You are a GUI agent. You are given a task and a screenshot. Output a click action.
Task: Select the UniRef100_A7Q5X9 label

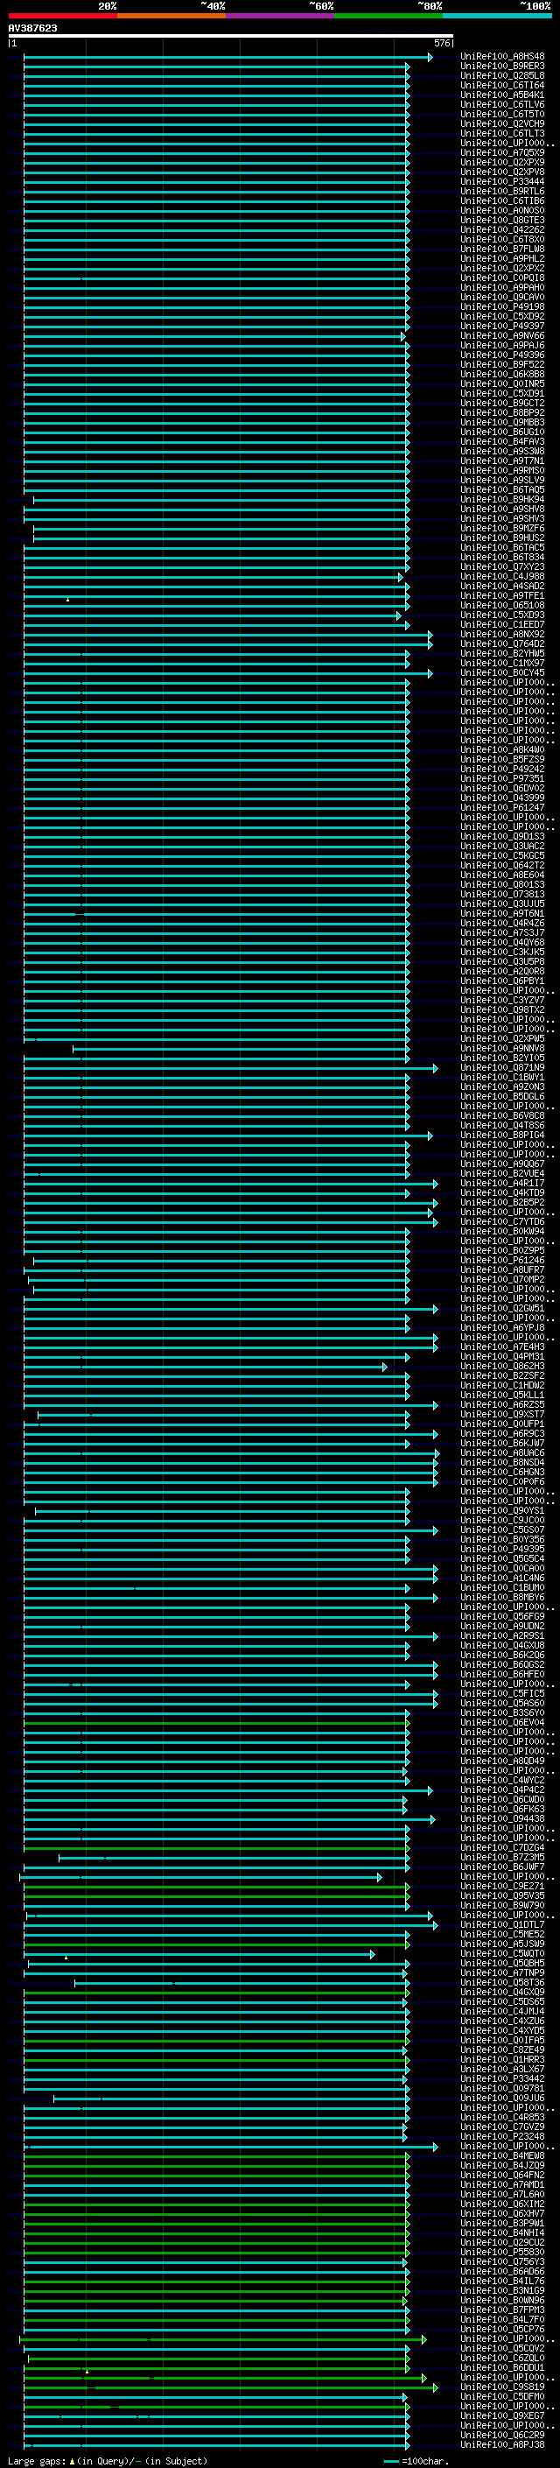pos(502,153)
